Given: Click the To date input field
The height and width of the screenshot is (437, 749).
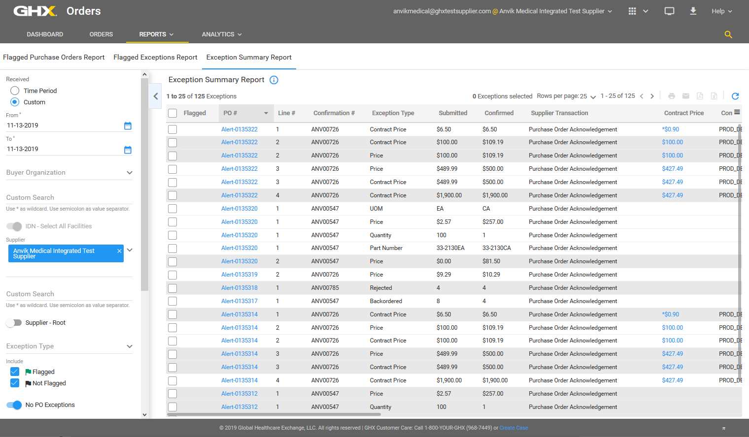Looking at the screenshot, I should [x=64, y=149].
